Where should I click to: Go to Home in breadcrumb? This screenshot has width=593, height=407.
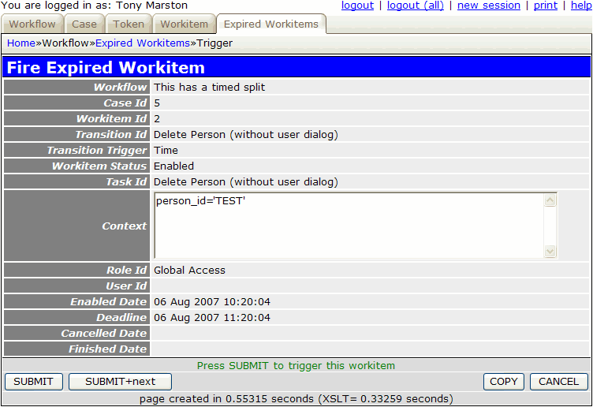(x=21, y=43)
